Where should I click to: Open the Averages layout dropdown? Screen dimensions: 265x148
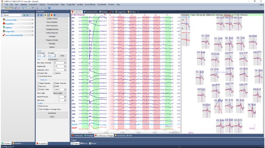tap(52, 55)
